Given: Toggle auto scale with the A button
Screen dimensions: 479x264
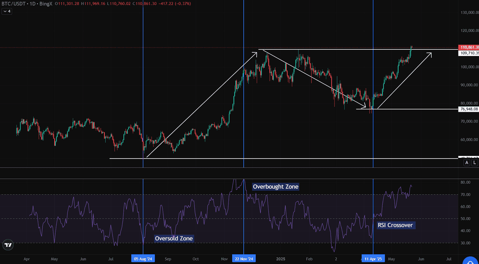Looking at the screenshot, I should pos(467,162).
